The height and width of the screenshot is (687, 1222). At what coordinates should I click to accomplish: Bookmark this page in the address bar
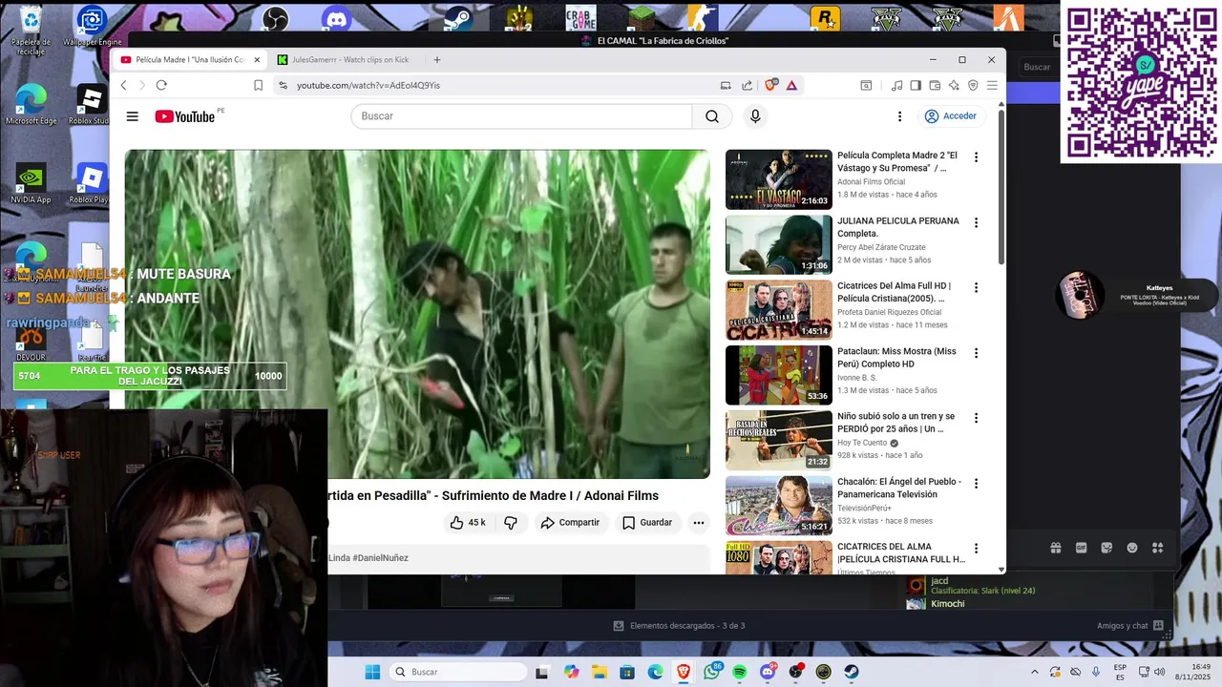click(258, 85)
